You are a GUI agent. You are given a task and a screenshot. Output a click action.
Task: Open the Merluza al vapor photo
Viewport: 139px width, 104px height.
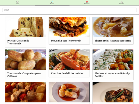click(113, 60)
